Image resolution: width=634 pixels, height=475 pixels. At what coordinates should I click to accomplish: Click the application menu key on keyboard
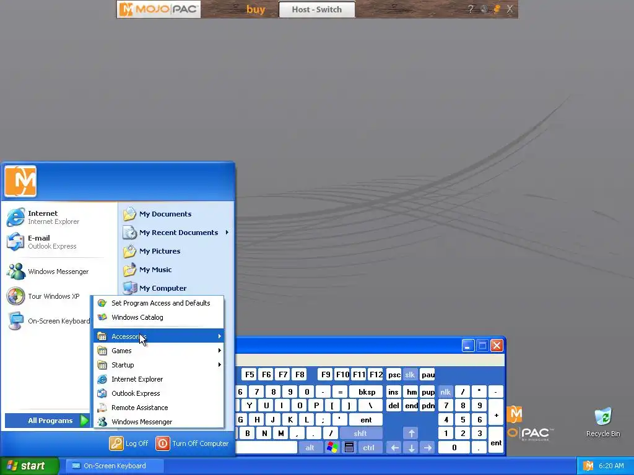349,447
